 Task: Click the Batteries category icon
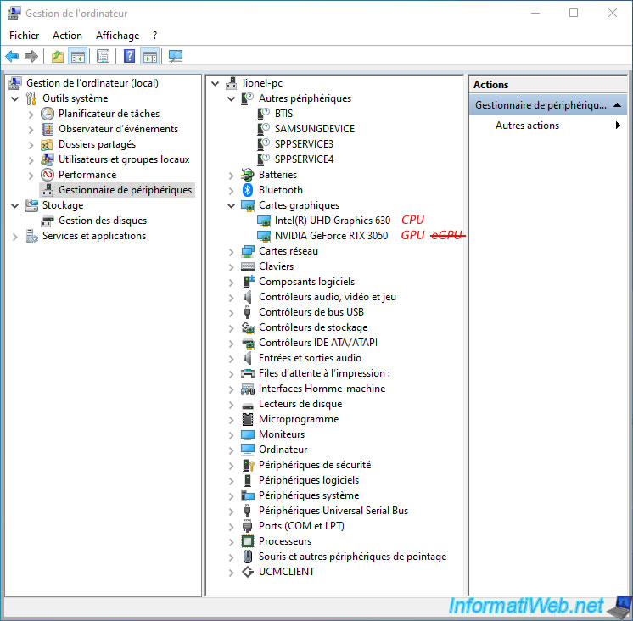pos(248,175)
